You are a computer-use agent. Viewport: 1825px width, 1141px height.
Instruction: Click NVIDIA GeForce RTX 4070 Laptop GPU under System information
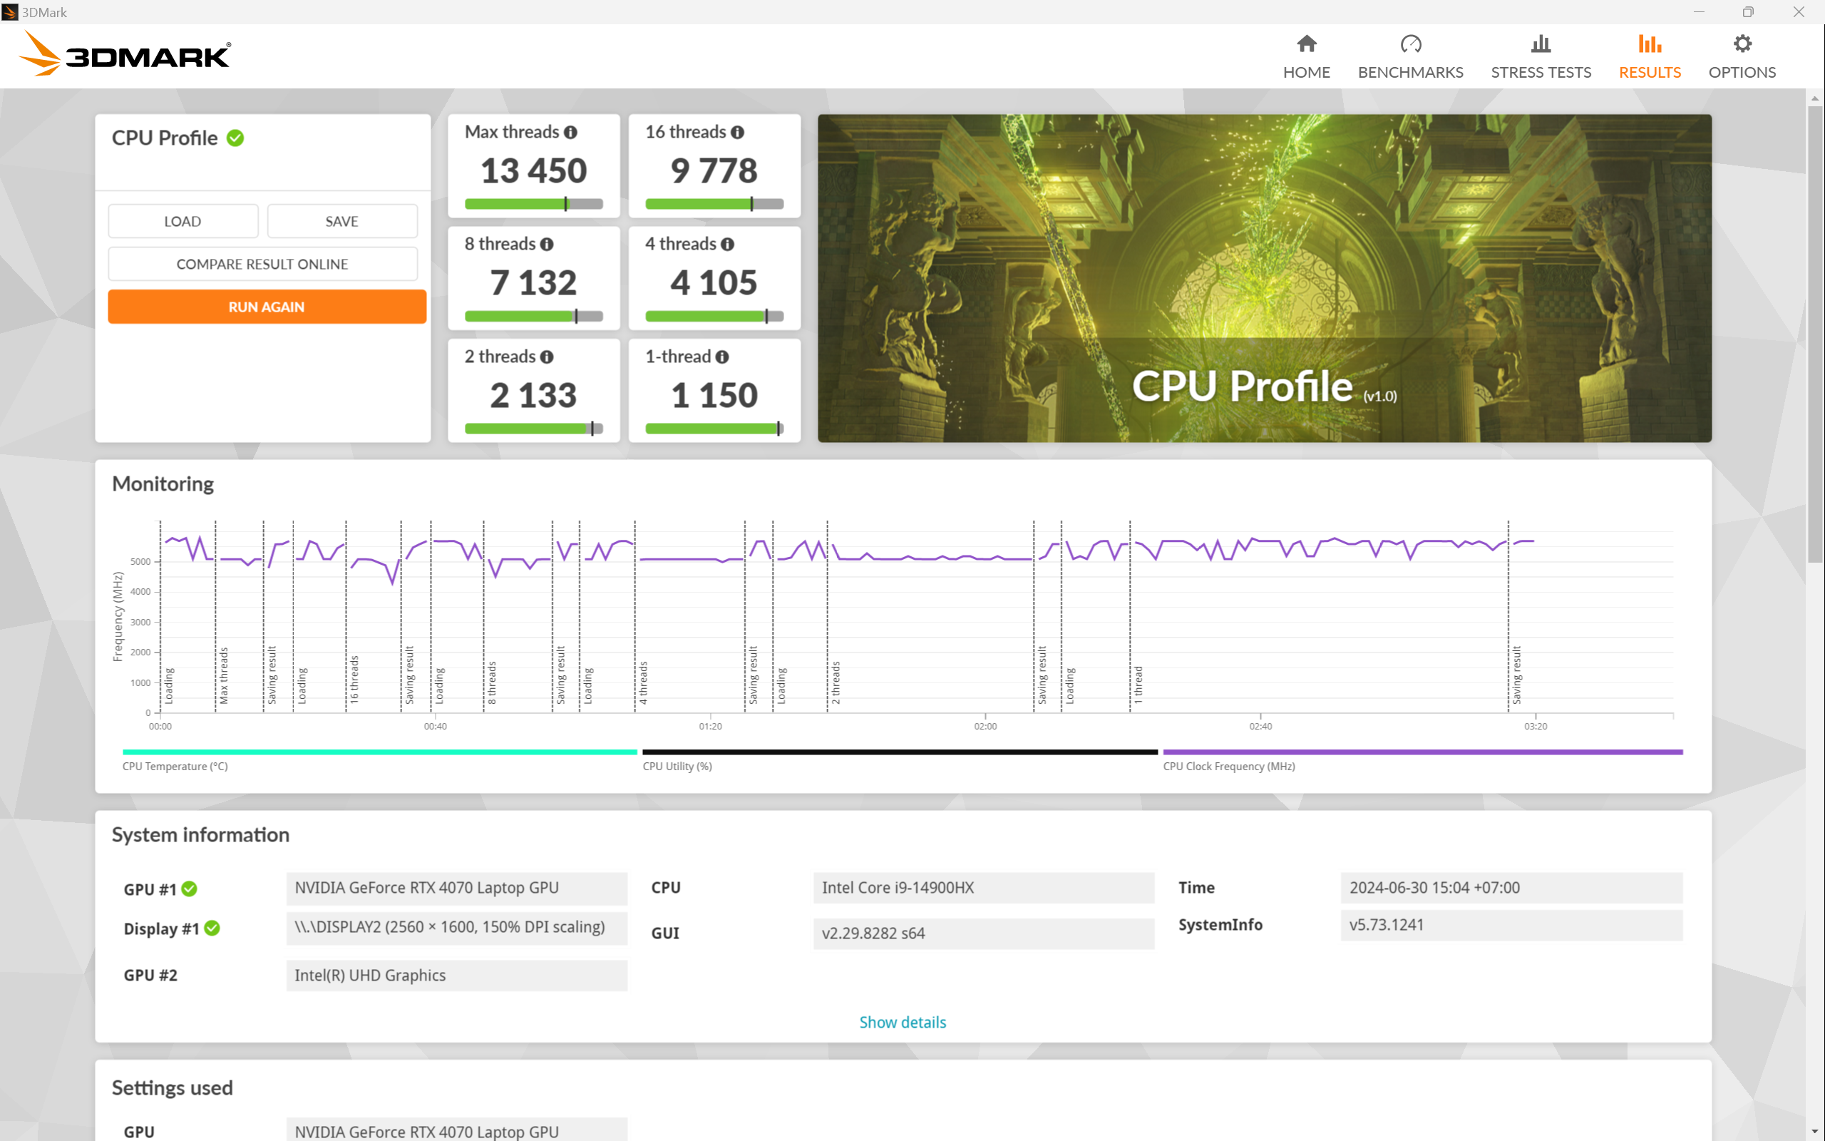(456, 889)
